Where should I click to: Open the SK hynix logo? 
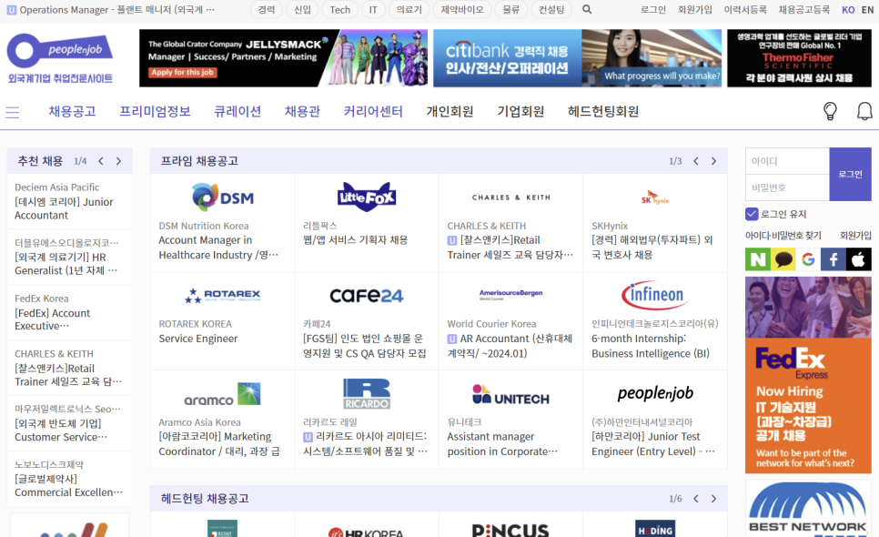pyautogui.click(x=655, y=198)
